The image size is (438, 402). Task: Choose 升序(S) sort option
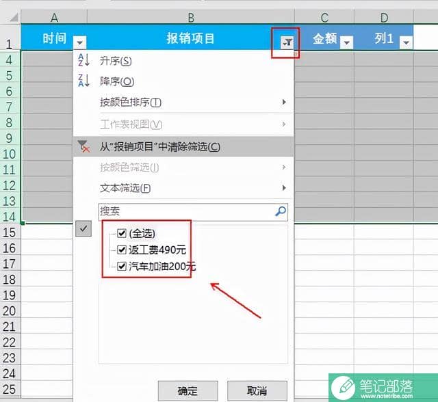[x=183, y=60]
